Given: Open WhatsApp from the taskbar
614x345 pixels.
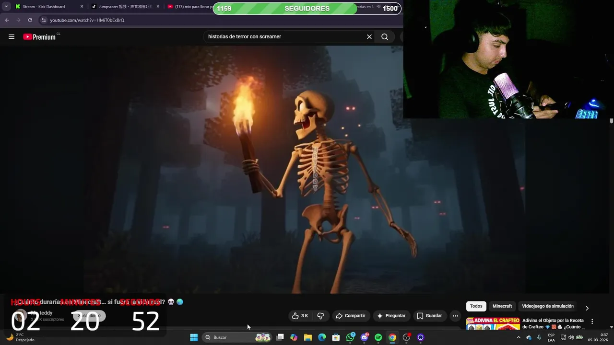Looking at the screenshot, I should click(x=351, y=337).
